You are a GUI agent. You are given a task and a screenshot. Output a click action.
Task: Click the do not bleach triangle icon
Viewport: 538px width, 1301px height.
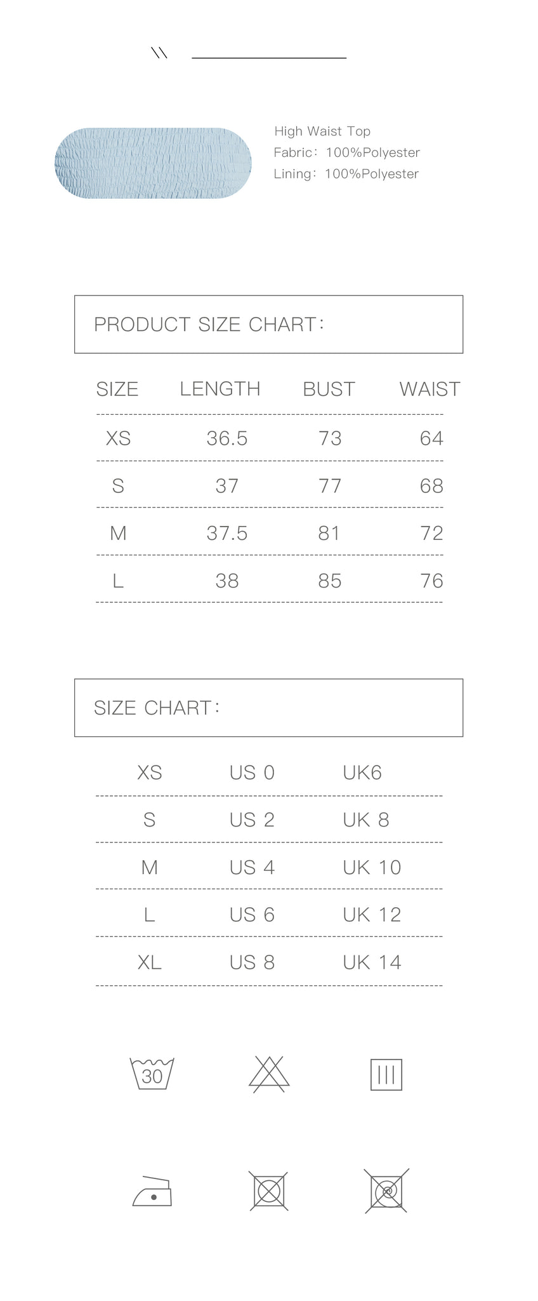pos(269,1074)
